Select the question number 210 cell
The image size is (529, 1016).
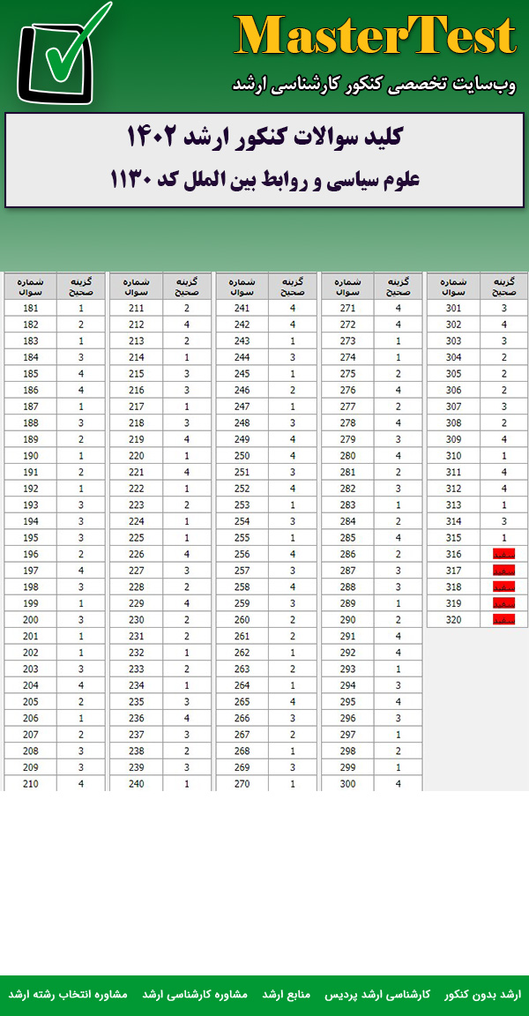(30, 783)
